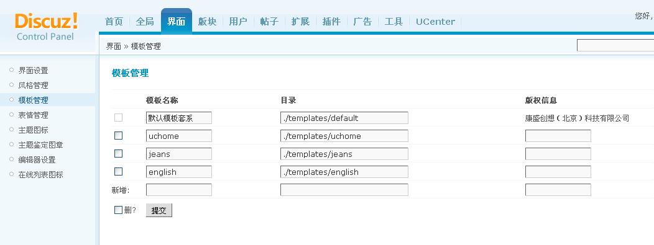Go to 界面设置 in the sidebar
654x245 pixels.
(x=34, y=71)
